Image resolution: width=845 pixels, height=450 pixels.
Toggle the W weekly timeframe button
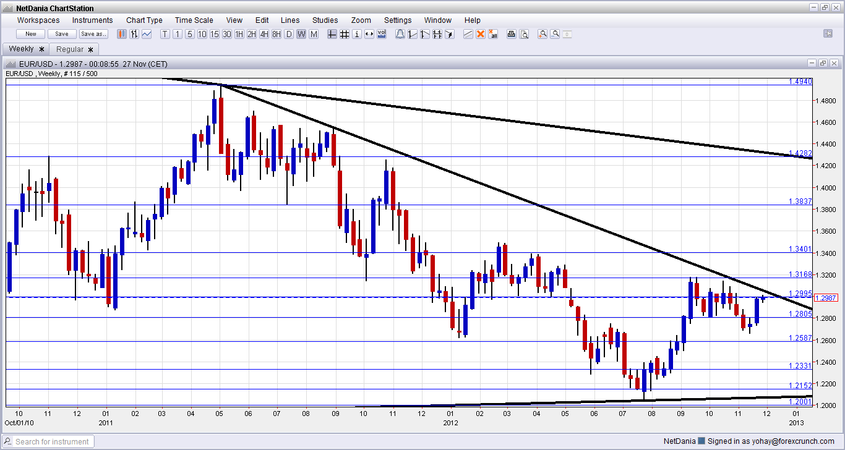coord(301,34)
